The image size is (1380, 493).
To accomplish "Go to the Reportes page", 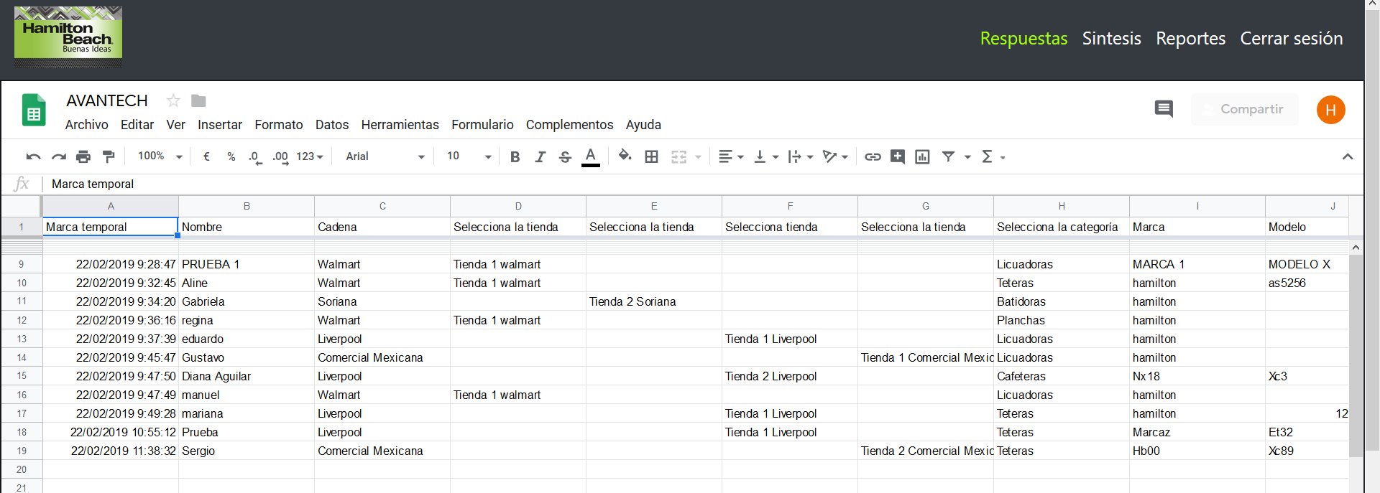I will [1190, 39].
